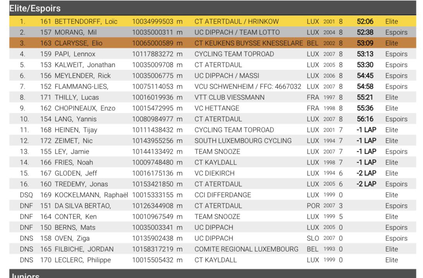Screen dimensions: 423x278
Task: Click the DSQ status label
Action: coord(26,195)
